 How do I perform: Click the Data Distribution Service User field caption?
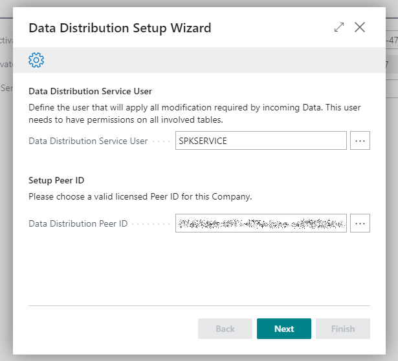(x=88, y=141)
